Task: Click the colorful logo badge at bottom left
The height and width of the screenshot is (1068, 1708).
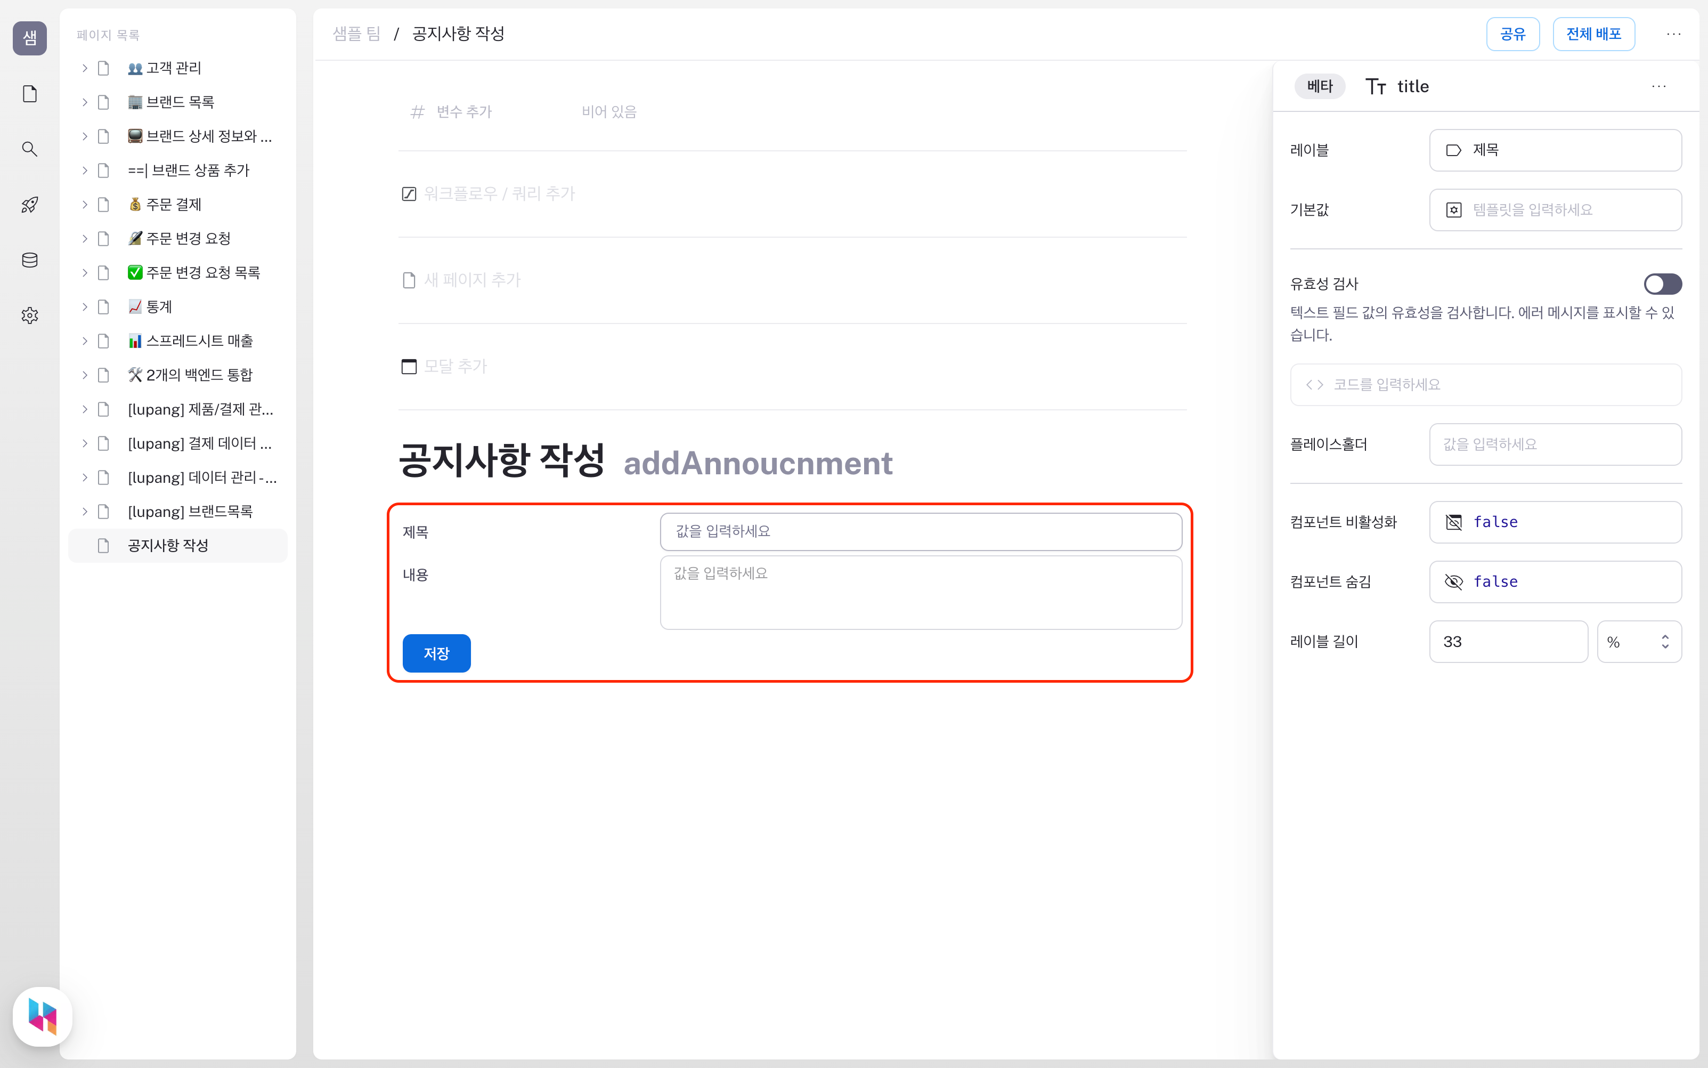Action: click(43, 1016)
